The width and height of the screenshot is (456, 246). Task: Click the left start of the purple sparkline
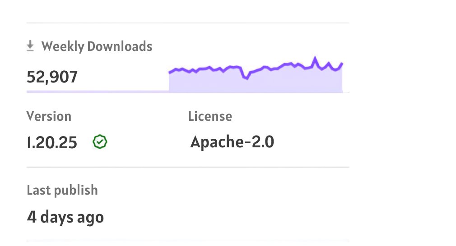tap(170, 72)
